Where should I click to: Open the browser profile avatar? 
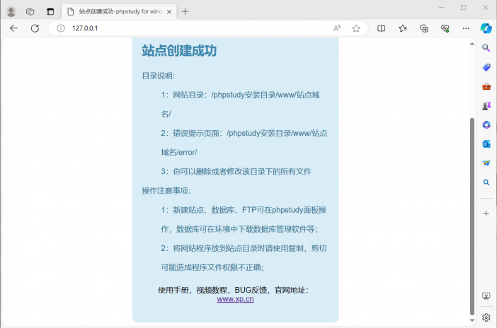point(11,12)
